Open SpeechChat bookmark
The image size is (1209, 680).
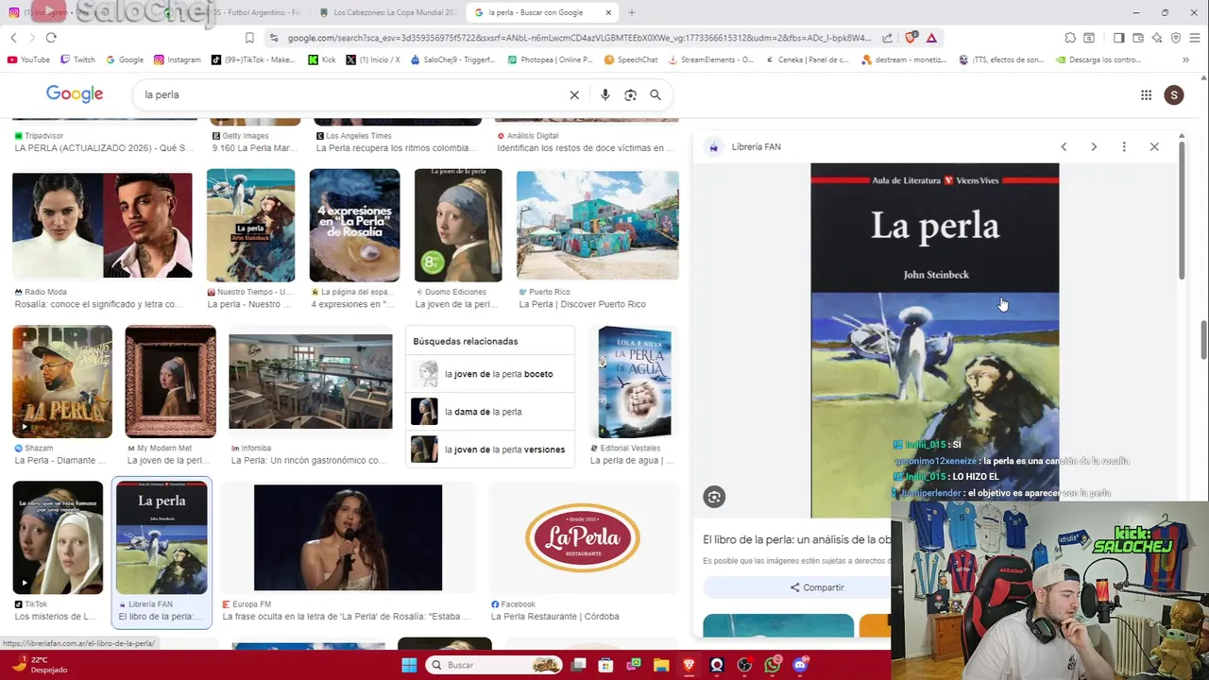click(631, 59)
